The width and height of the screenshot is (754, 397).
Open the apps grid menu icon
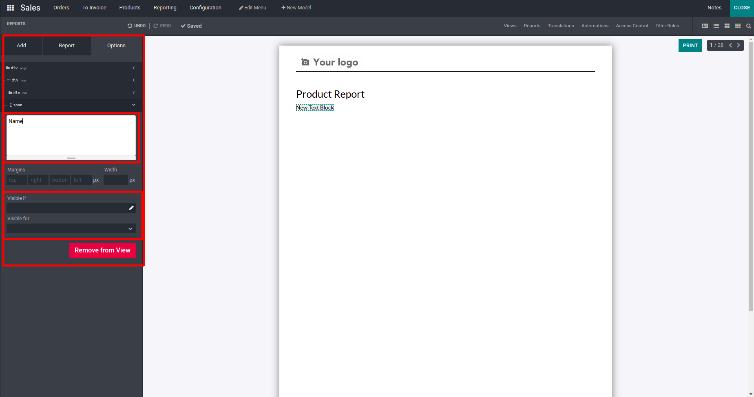coord(11,8)
